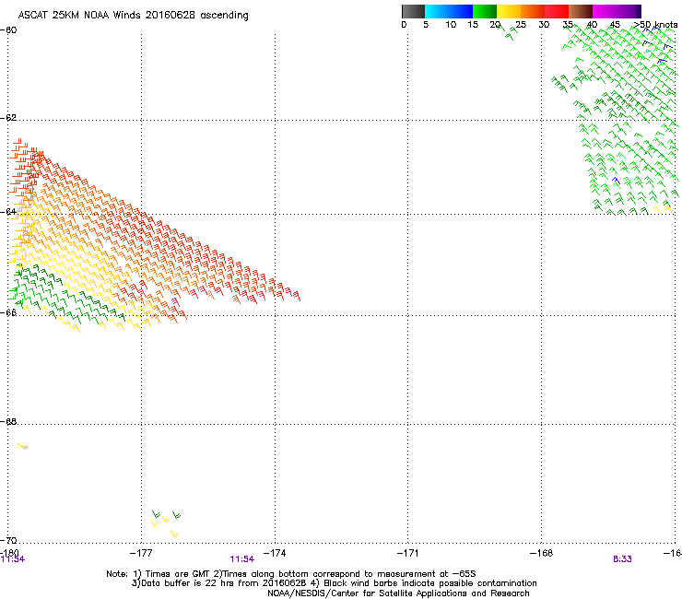Click the '-66' latitude axis label
This screenshot has width=682, height=599.
tap(8, 312)
